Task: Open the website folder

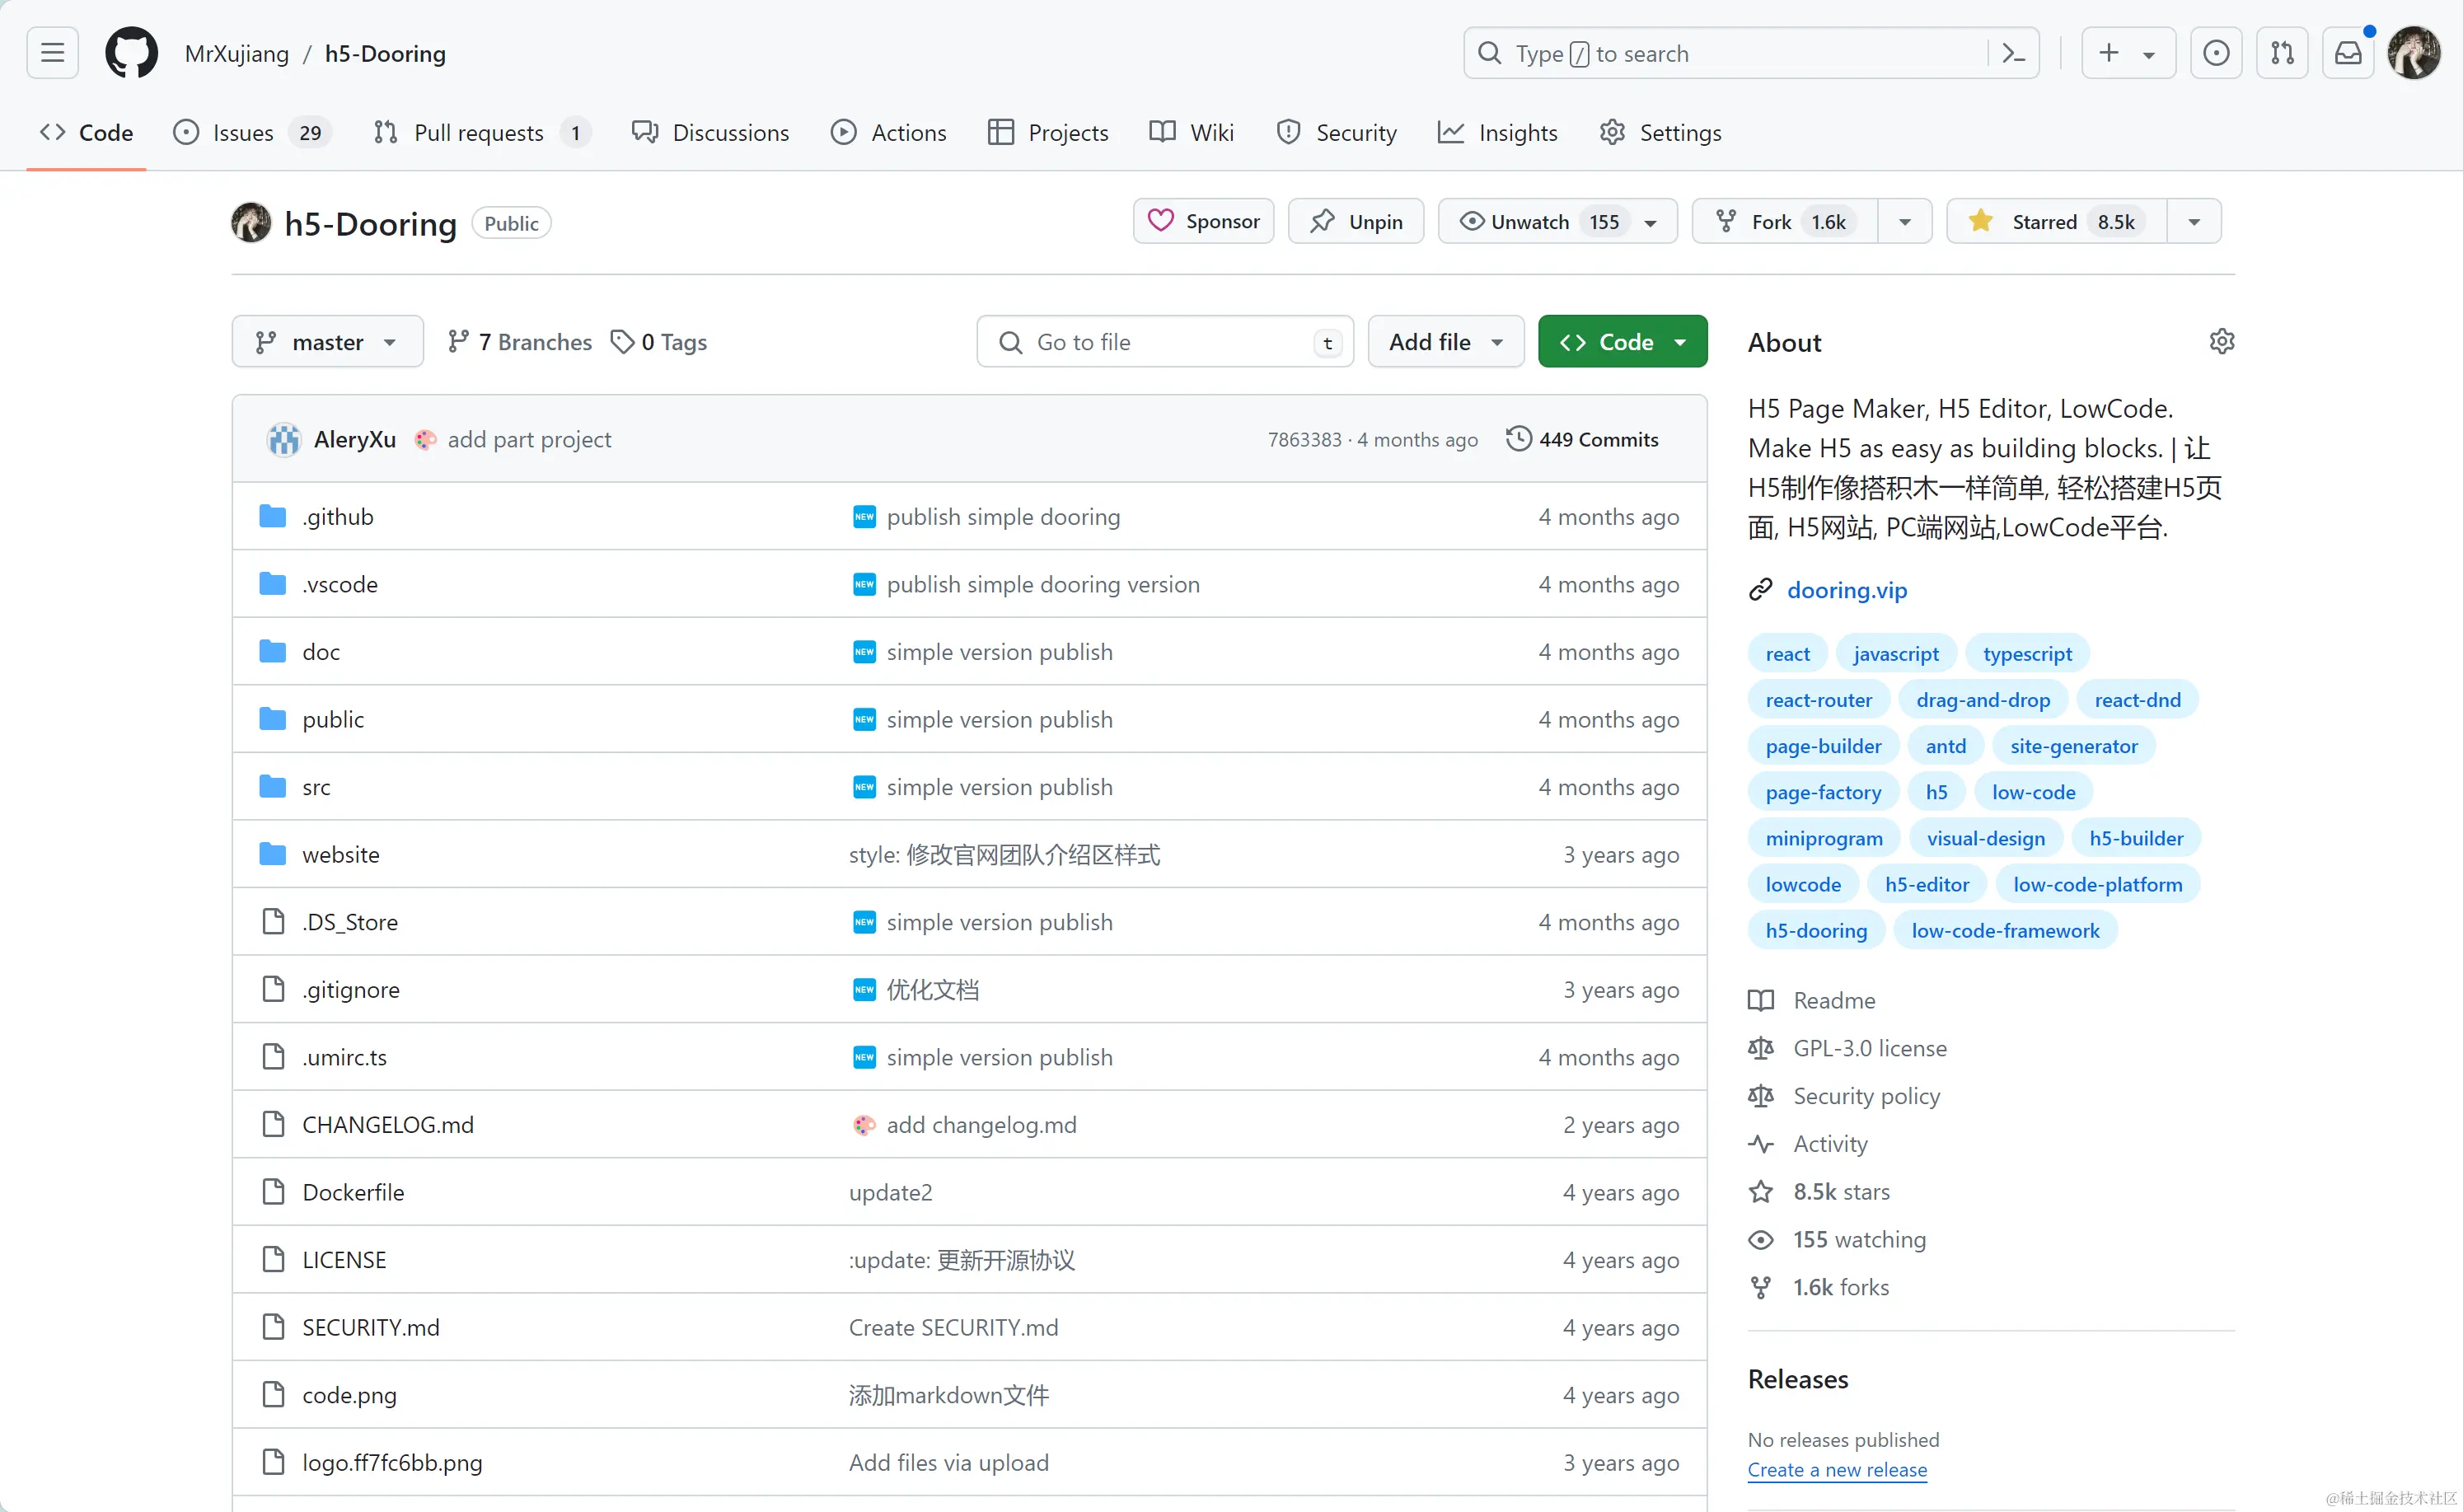Action: [341, 854]
